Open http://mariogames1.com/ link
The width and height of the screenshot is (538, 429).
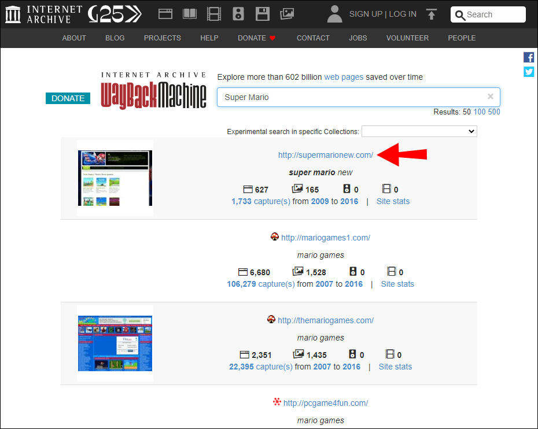326,238
